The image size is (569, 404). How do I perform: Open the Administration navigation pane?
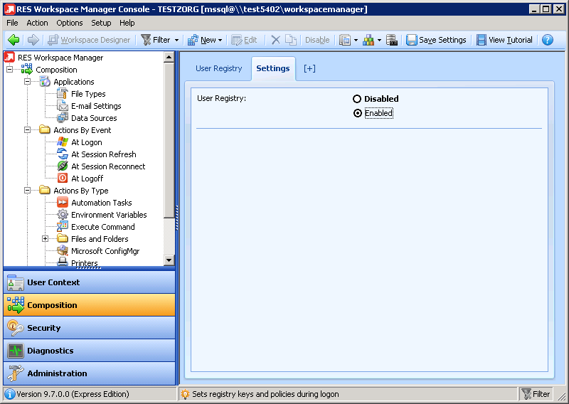90,373
